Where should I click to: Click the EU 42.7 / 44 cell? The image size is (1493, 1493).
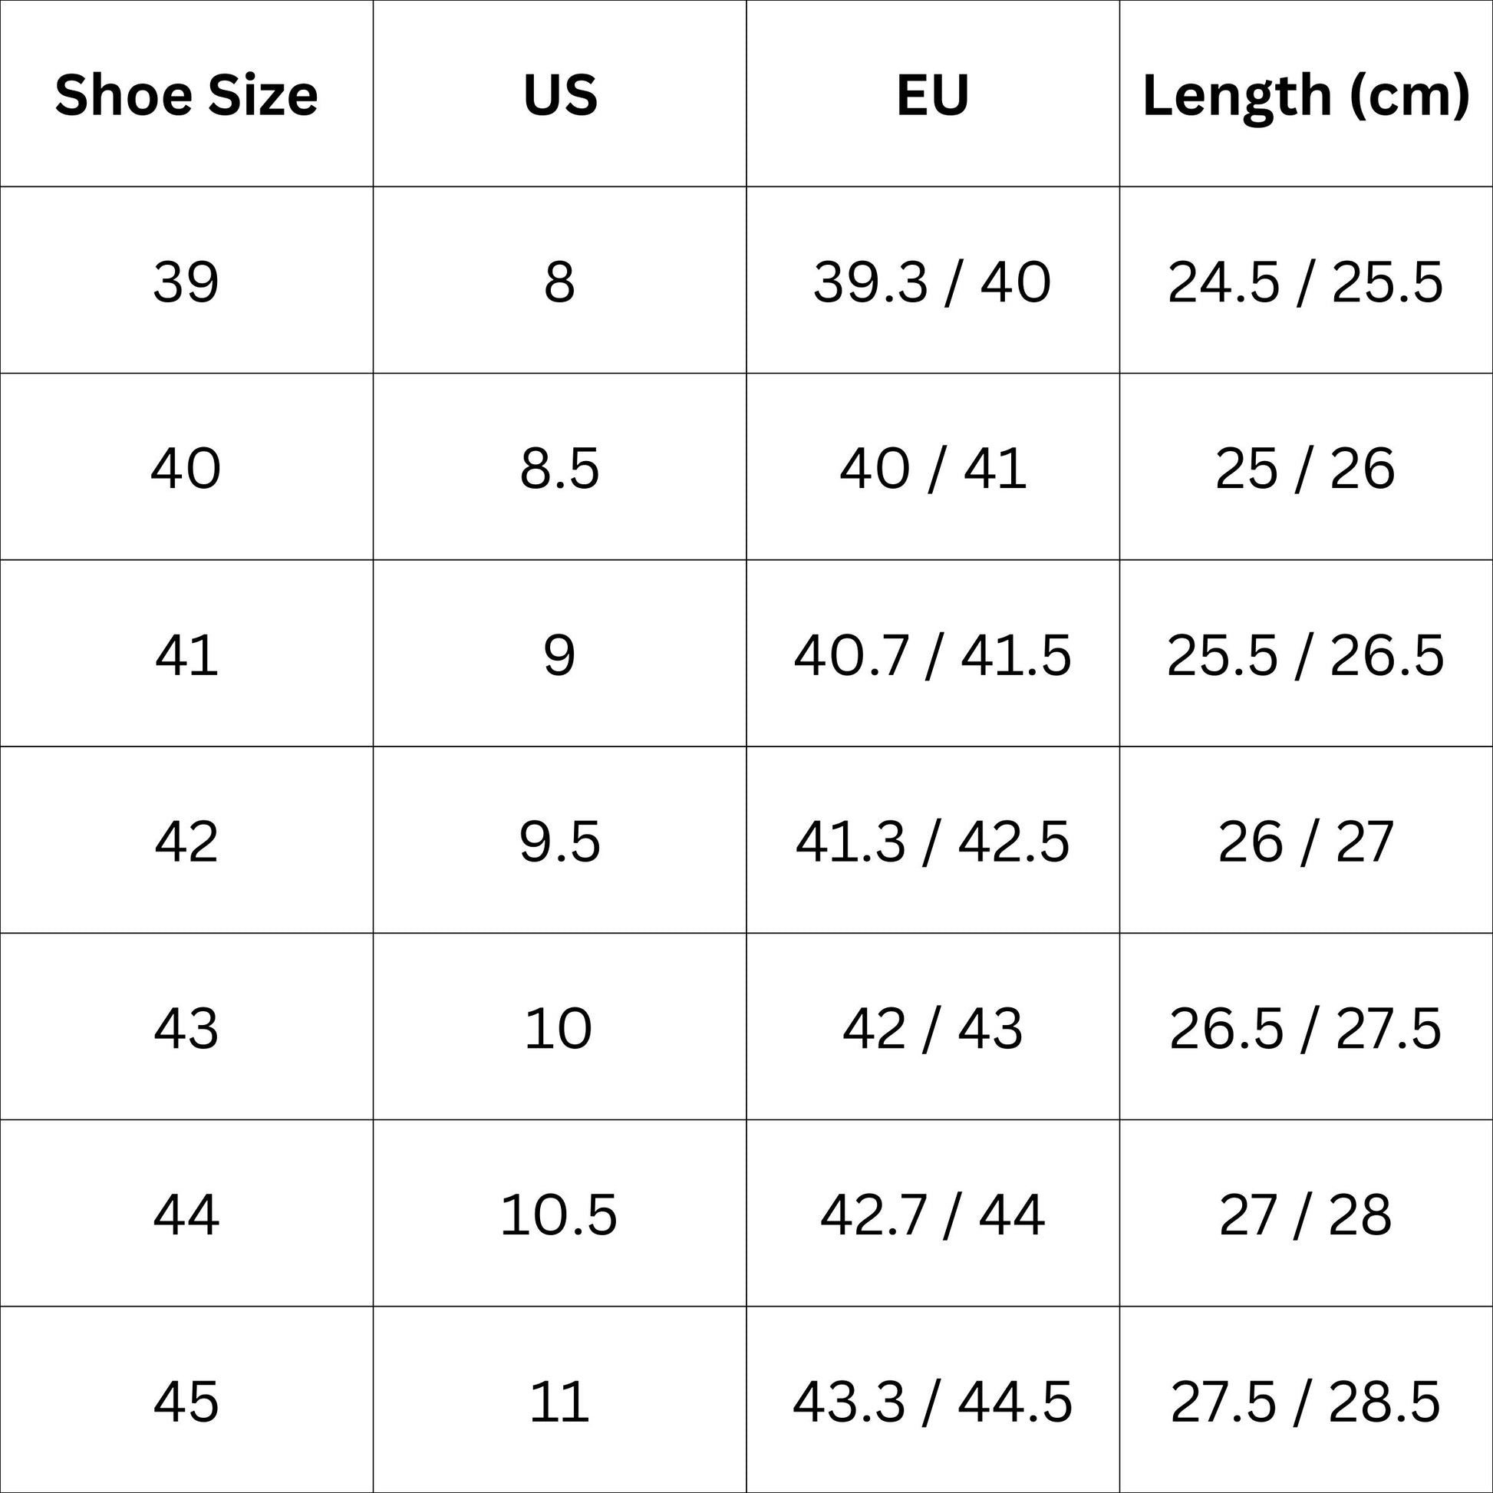pos(933,1215)
